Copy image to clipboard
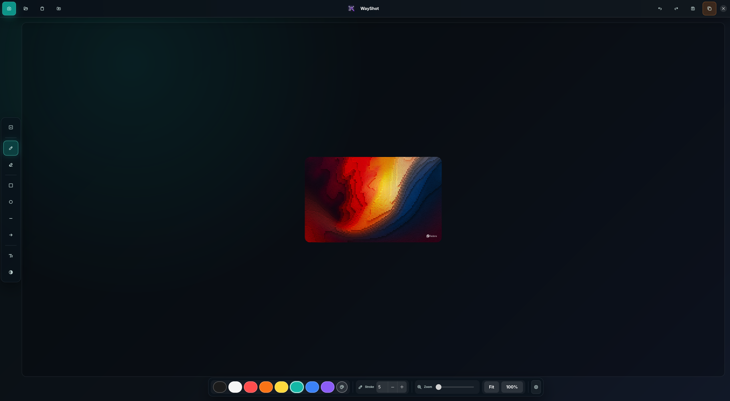The width and height of the screenshot is (730, 401). tap(709, 9)
